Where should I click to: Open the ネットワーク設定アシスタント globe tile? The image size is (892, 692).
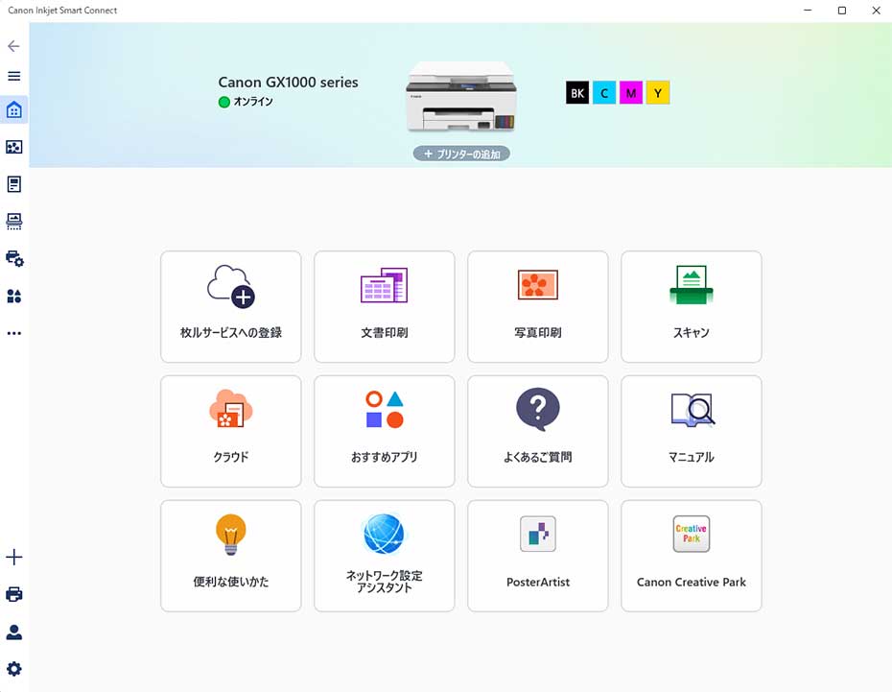[385, 556]
